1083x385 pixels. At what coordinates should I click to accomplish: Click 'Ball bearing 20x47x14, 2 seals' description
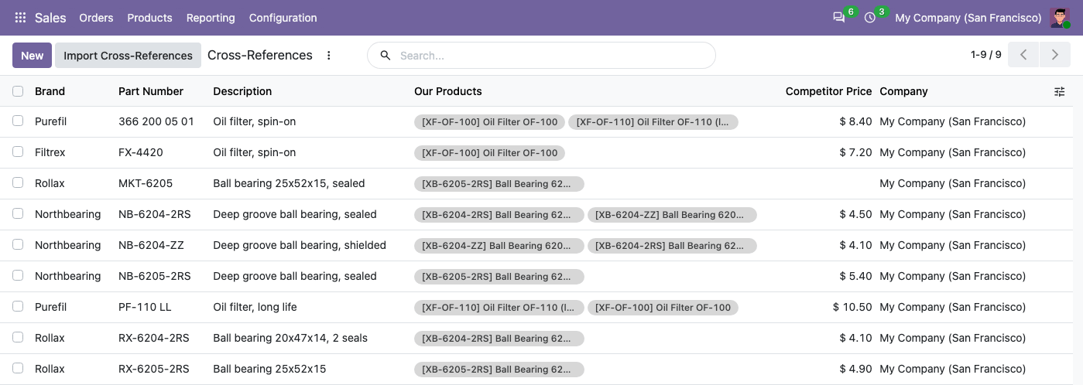tap(290, 338)
